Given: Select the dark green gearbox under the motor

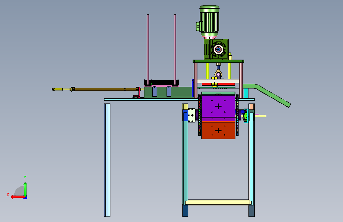Looking at the screenshot, I should (x=216, y=49).
